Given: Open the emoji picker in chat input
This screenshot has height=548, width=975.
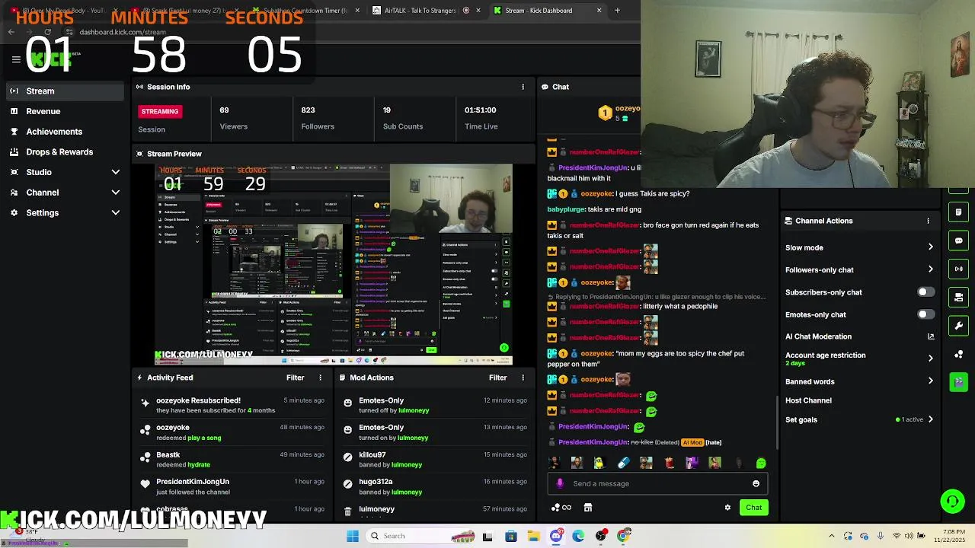Looking at the screenshot, I should pos(756,483).
